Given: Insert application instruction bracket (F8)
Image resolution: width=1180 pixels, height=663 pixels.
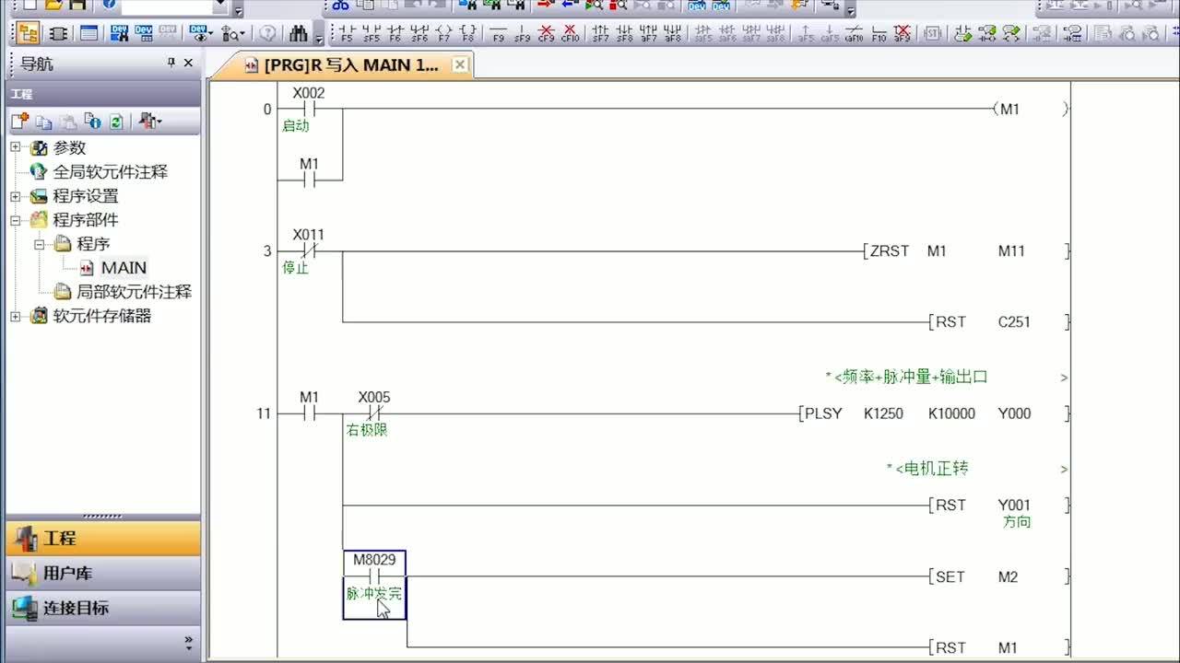Looking at the screenshot, I should 467,34.
